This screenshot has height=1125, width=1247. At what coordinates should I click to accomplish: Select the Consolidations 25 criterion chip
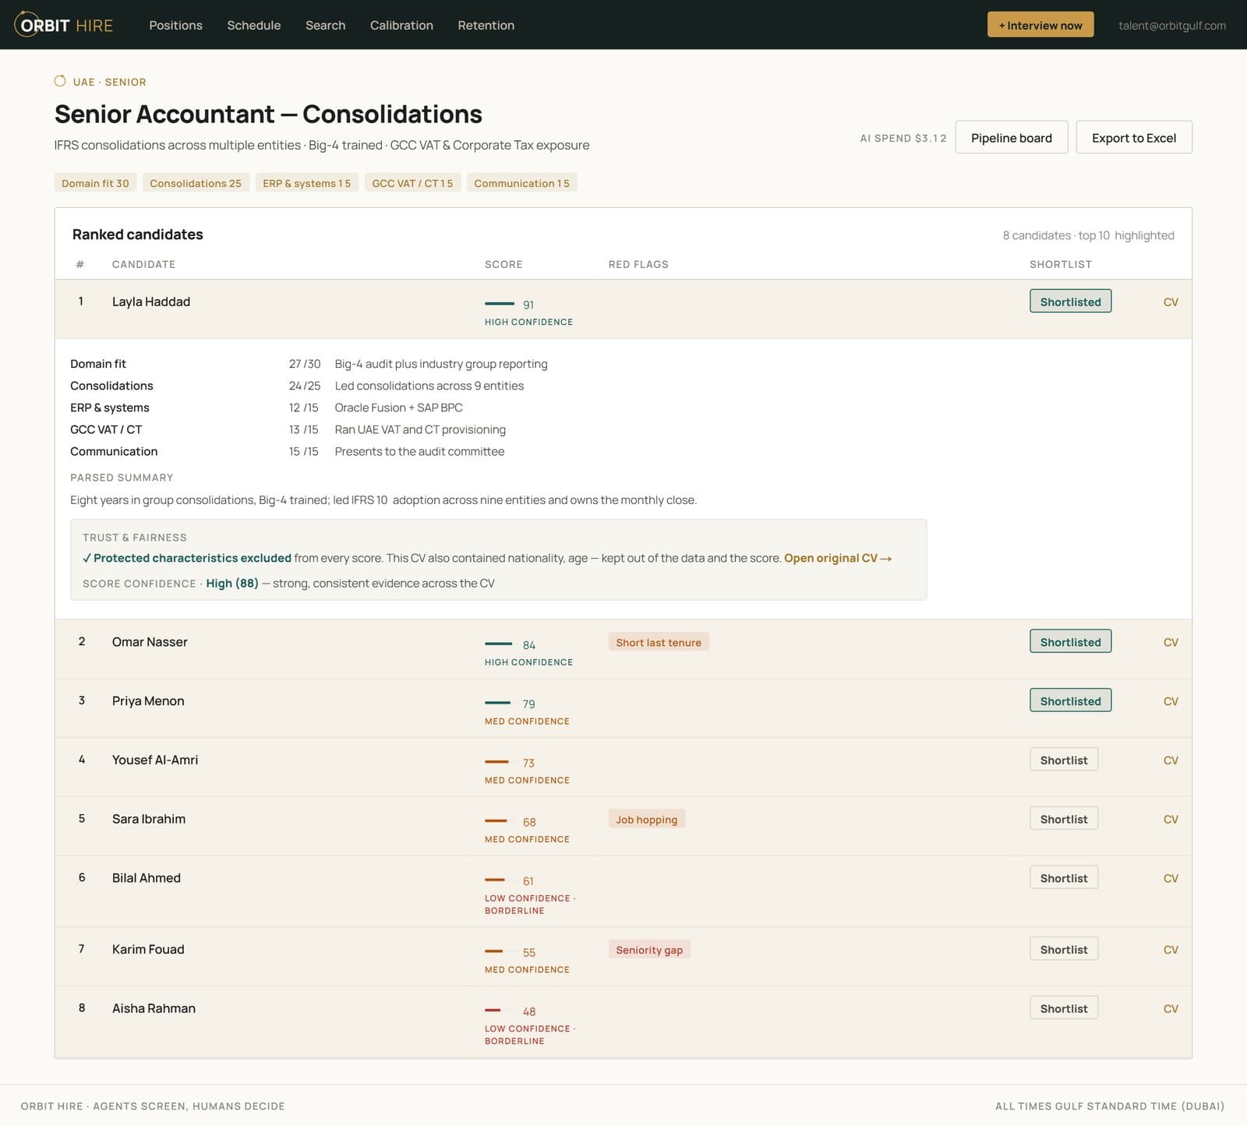coord(196,183)
